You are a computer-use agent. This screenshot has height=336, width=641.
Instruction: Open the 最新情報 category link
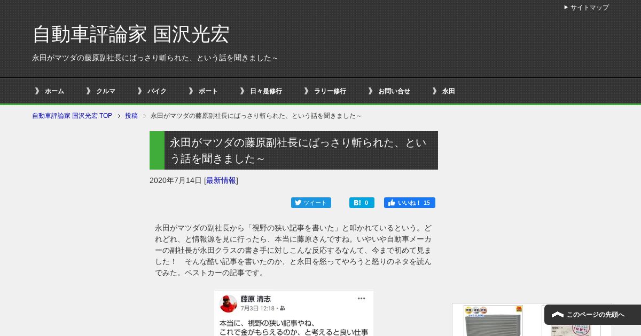[221, 180]
